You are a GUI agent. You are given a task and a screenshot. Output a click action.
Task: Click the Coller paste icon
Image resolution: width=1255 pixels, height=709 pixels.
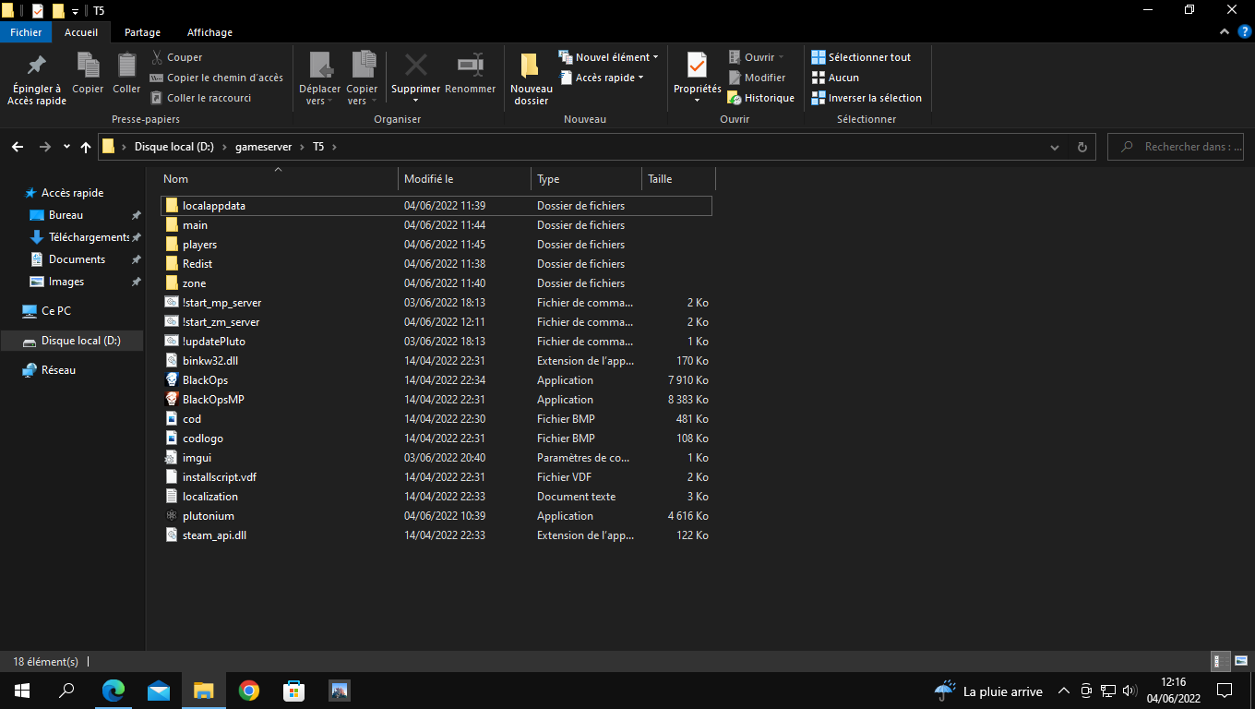pyautogui.click(x=126, y=66)
